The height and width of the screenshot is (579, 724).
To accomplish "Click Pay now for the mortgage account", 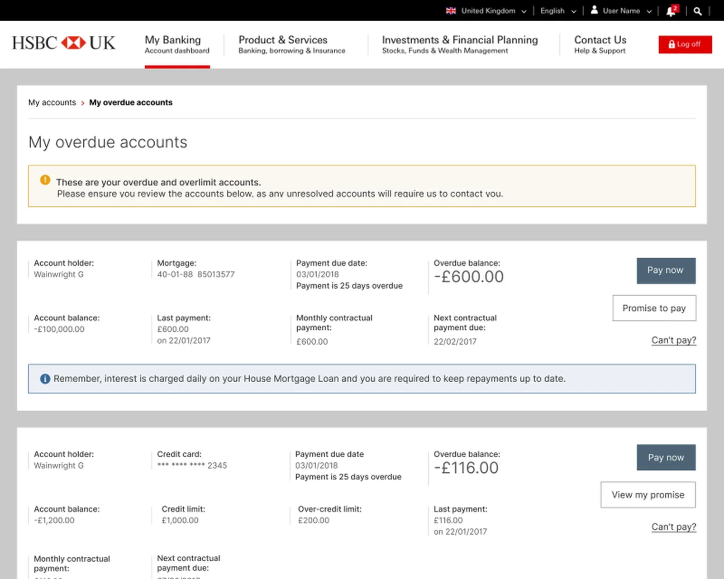I will (666, 271).
